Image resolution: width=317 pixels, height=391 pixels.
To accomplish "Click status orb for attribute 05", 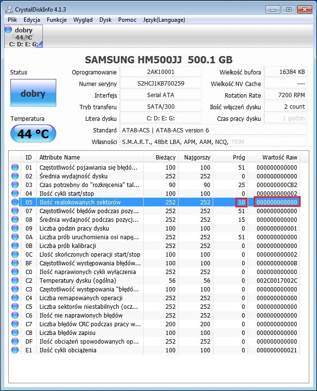I will tap(15, 202).
